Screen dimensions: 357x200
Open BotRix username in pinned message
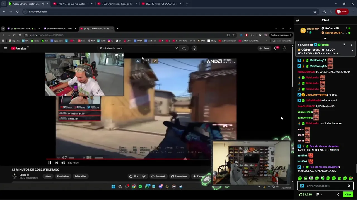point(325,45)
